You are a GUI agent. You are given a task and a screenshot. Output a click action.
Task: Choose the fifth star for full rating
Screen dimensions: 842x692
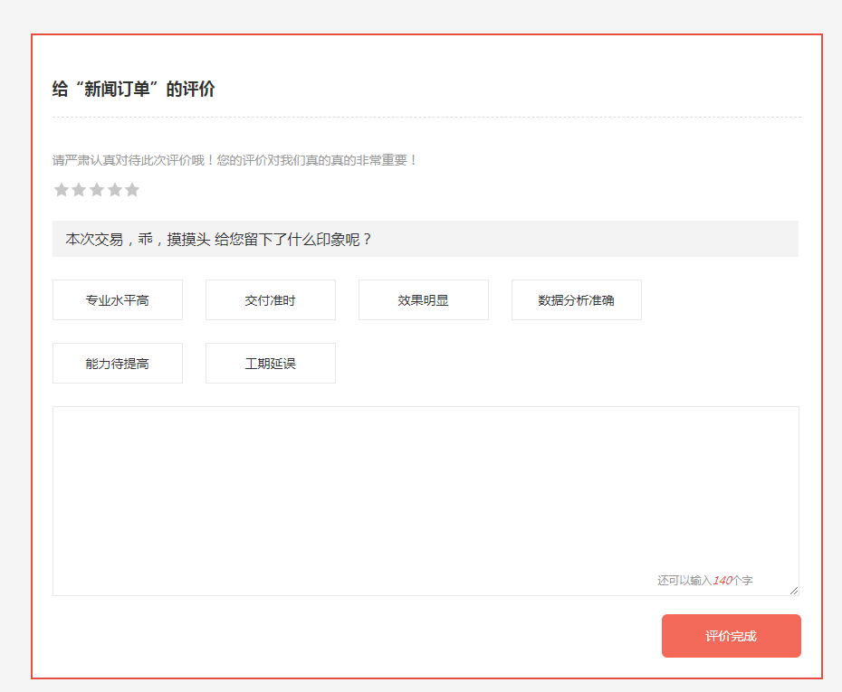(132, 190)
